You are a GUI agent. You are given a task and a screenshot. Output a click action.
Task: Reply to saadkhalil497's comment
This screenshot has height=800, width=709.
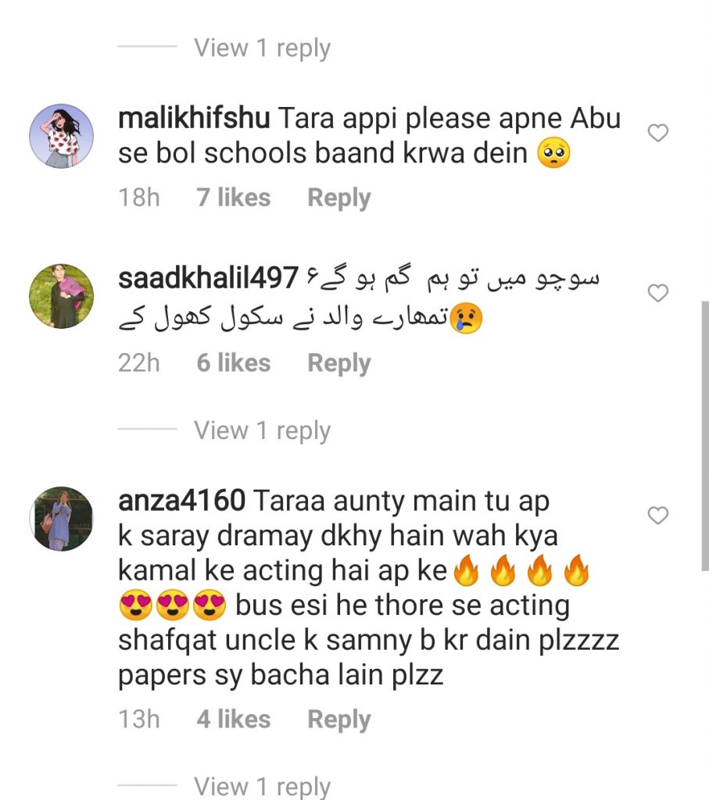click(x=339, y=363)
